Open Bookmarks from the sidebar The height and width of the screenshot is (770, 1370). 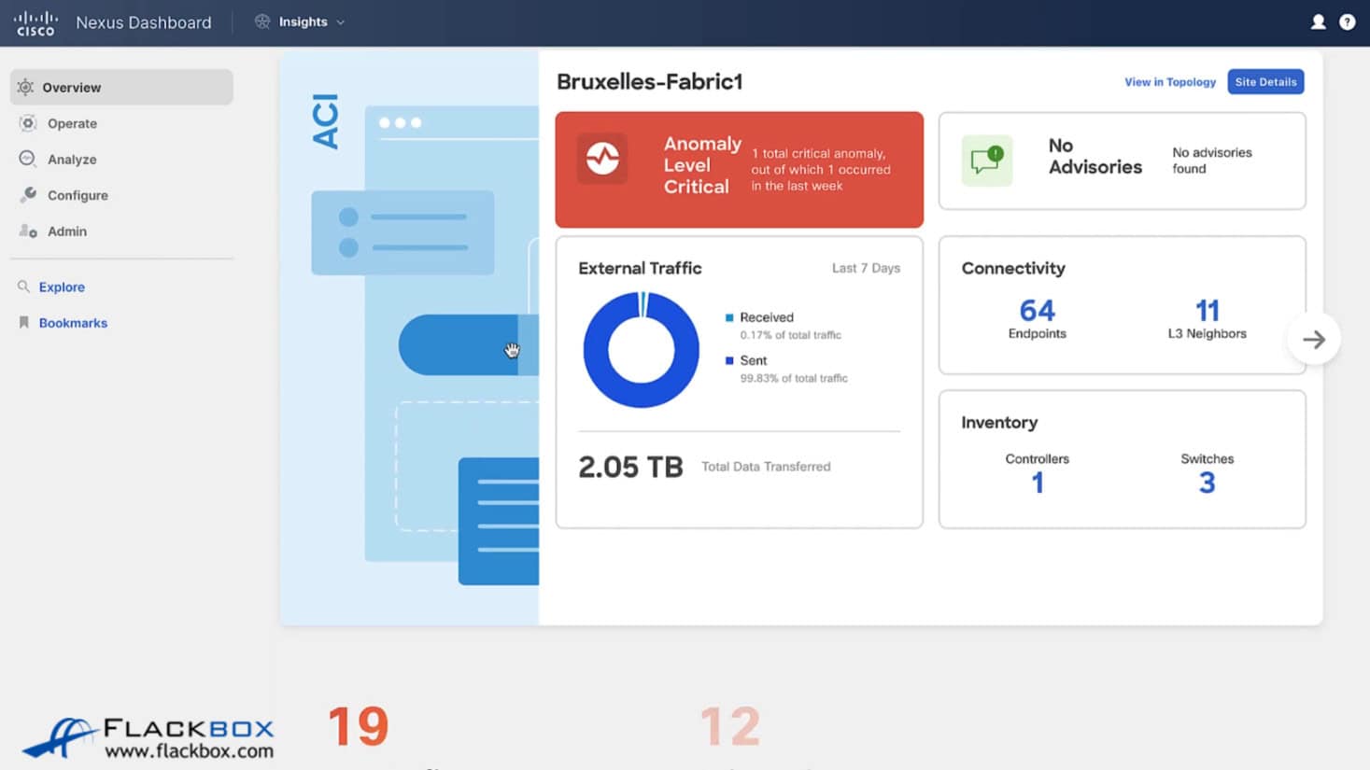(73, 323)
